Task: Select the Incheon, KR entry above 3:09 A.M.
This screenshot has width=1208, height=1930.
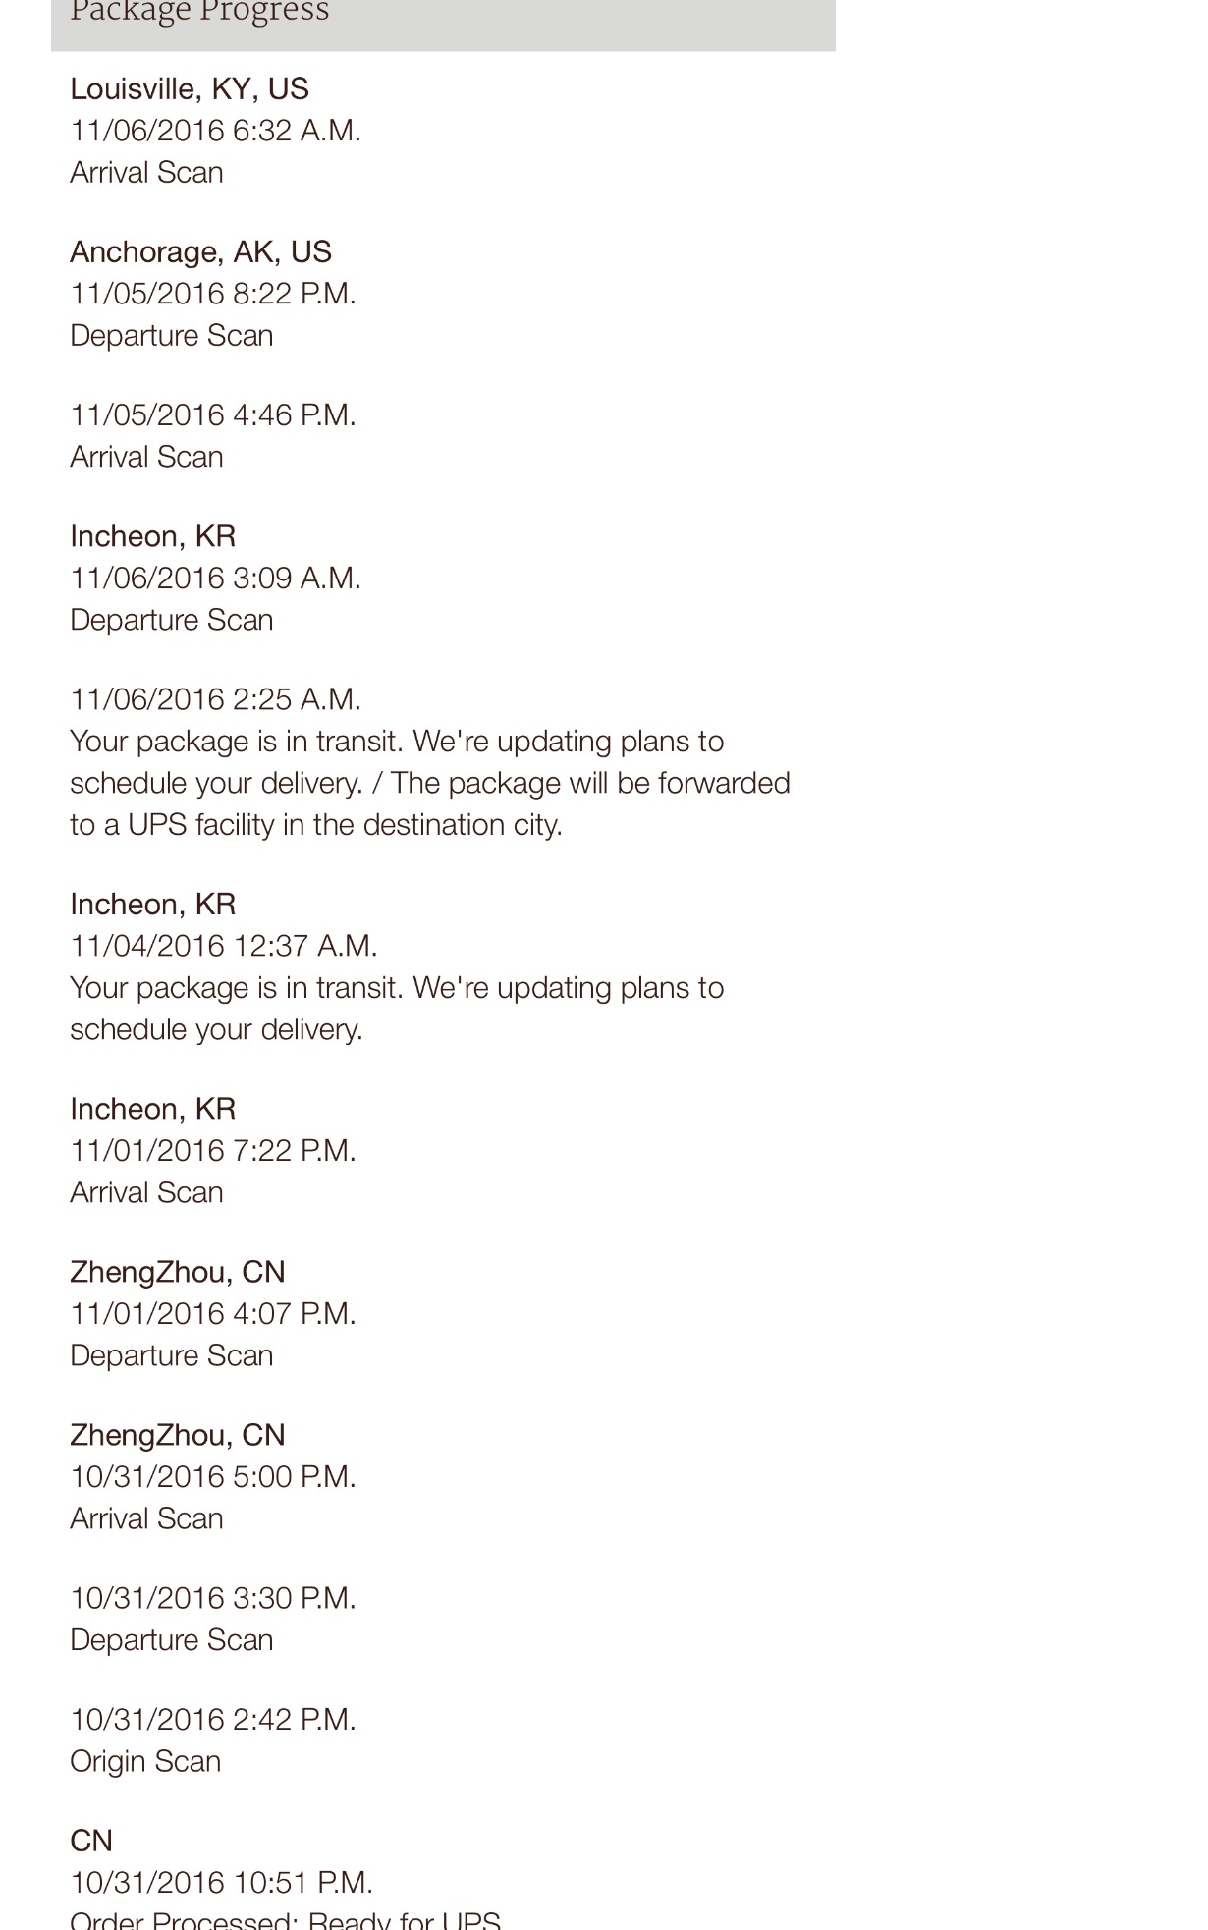Action: (x=152, y=536)
